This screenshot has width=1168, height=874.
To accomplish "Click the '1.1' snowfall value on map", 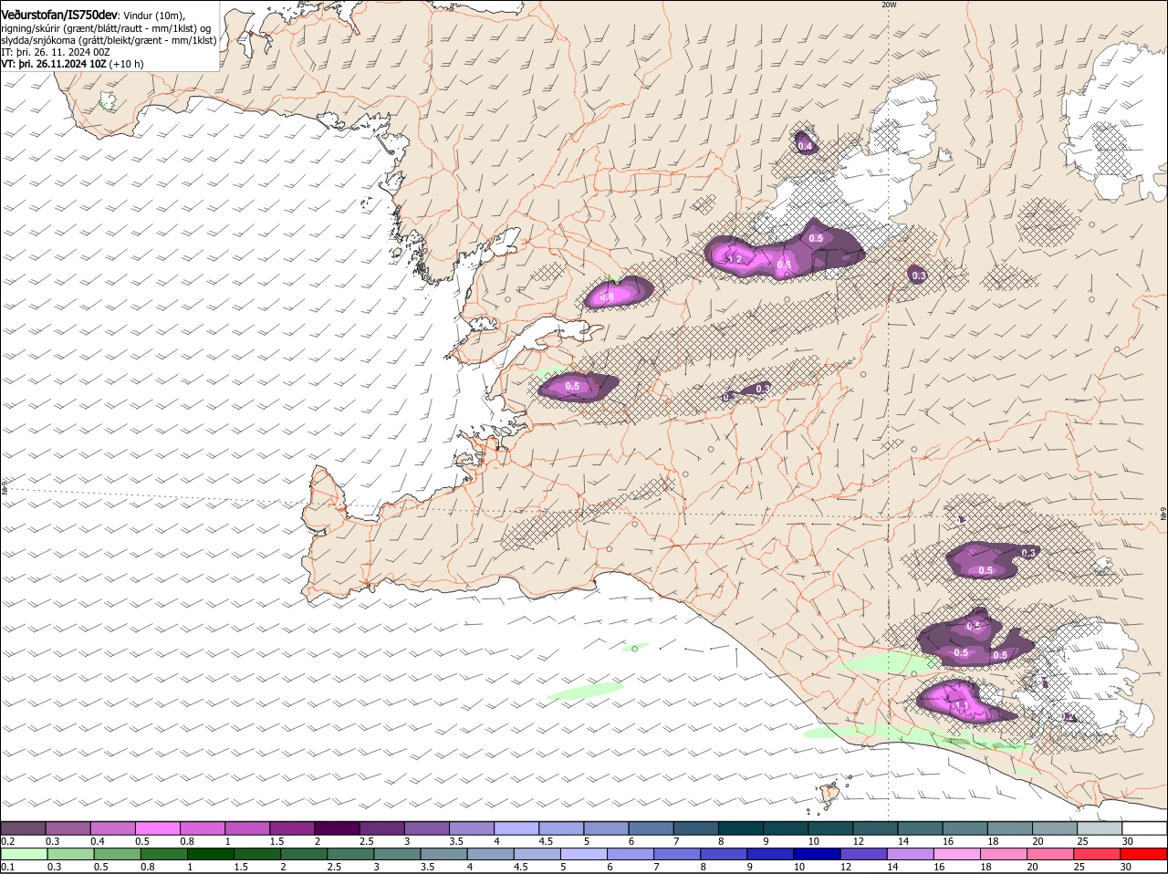I will pos(961,706).
